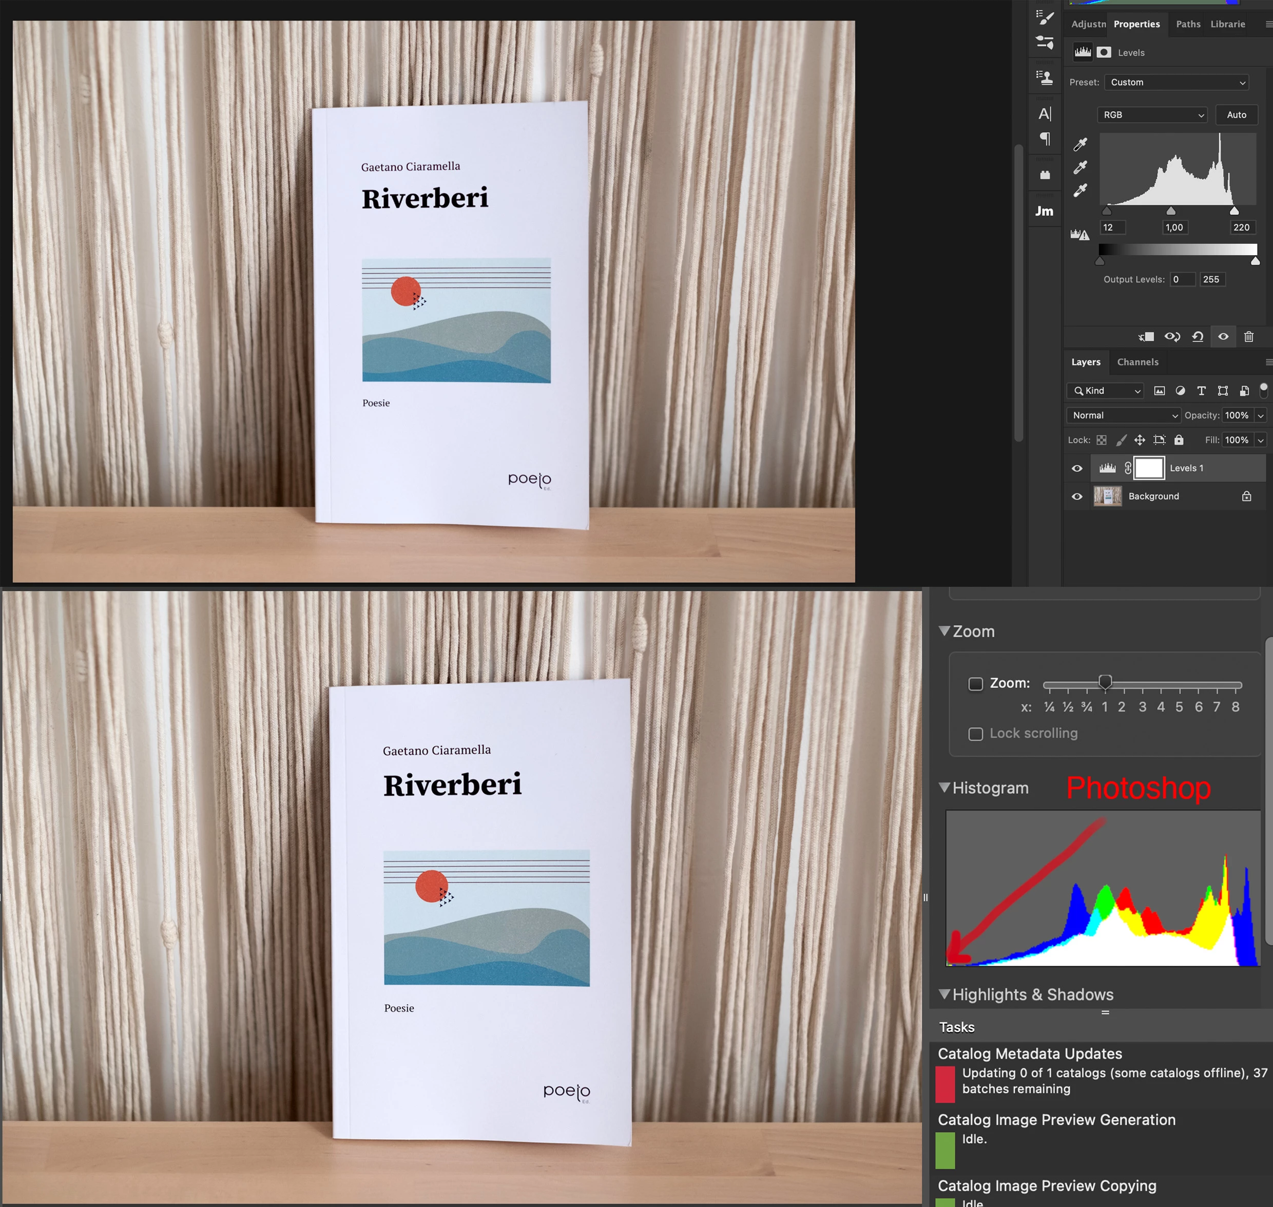Screen dimensions: 1273x1207
Task: Open the Preset Custom dropdown
Action: point(1177,82)
